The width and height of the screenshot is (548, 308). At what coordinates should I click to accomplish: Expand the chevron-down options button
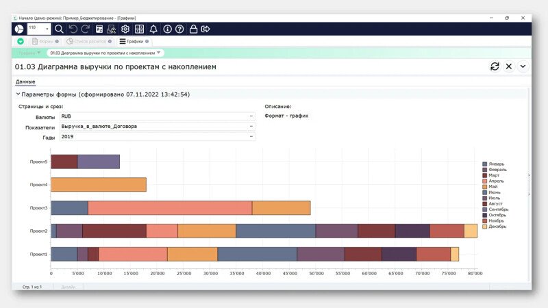coord(523,66)
